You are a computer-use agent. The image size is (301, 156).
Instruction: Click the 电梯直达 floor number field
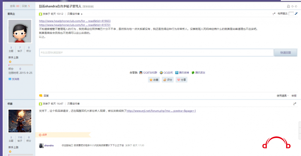[x=291, y=14]
